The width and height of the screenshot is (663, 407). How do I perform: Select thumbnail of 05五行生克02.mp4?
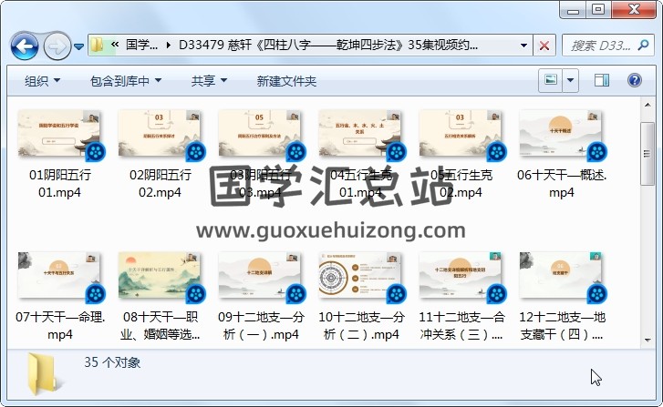pyautogui.click(x=461, y=134)
